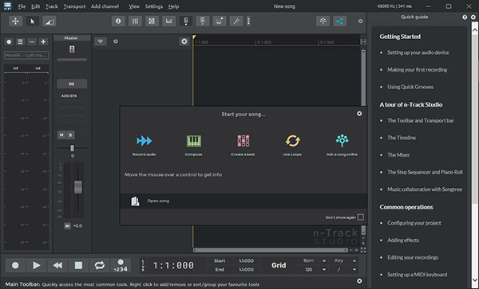Screen dimensions: 479x289
Task: Open Making your first recording guide
Action: 417,70
